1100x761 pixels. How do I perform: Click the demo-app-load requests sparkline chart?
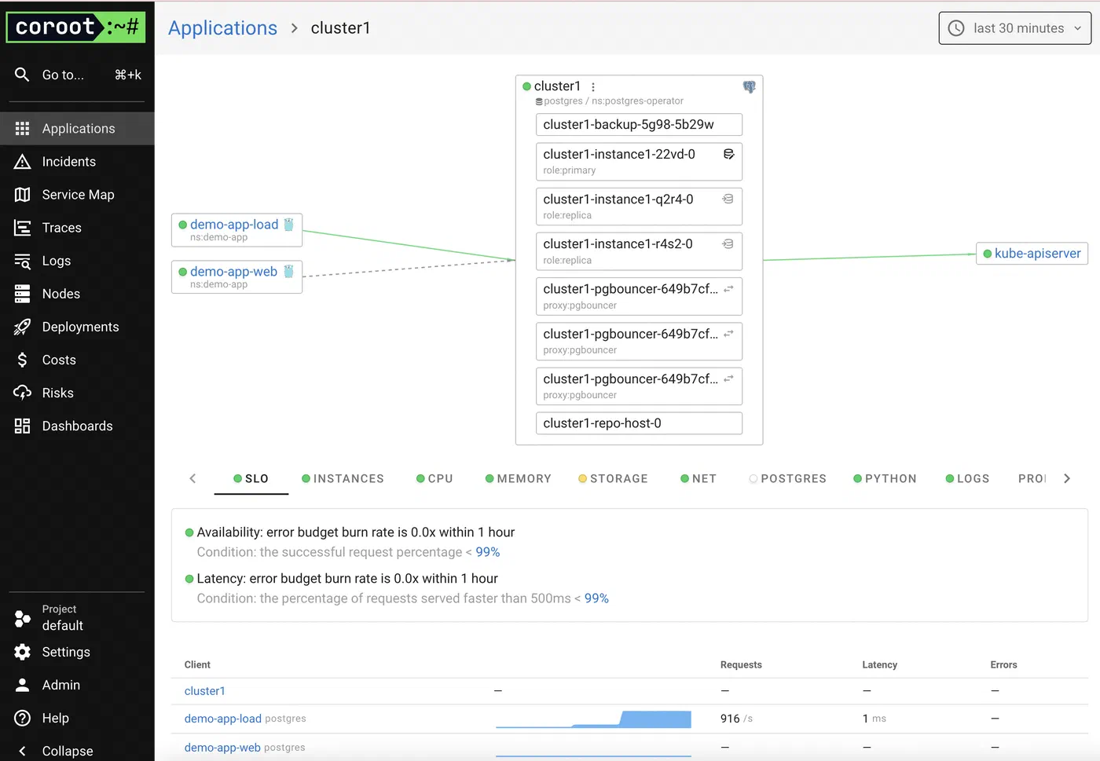click(593, 719)
